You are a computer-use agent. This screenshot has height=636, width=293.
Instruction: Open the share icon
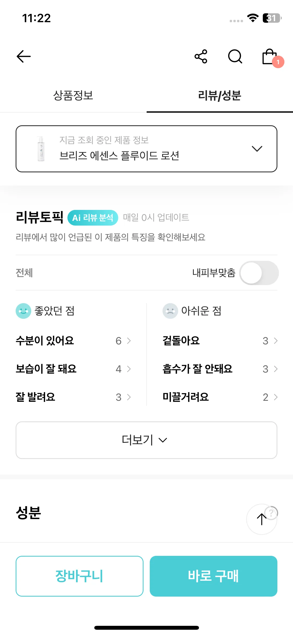click(x=201, y=56)
